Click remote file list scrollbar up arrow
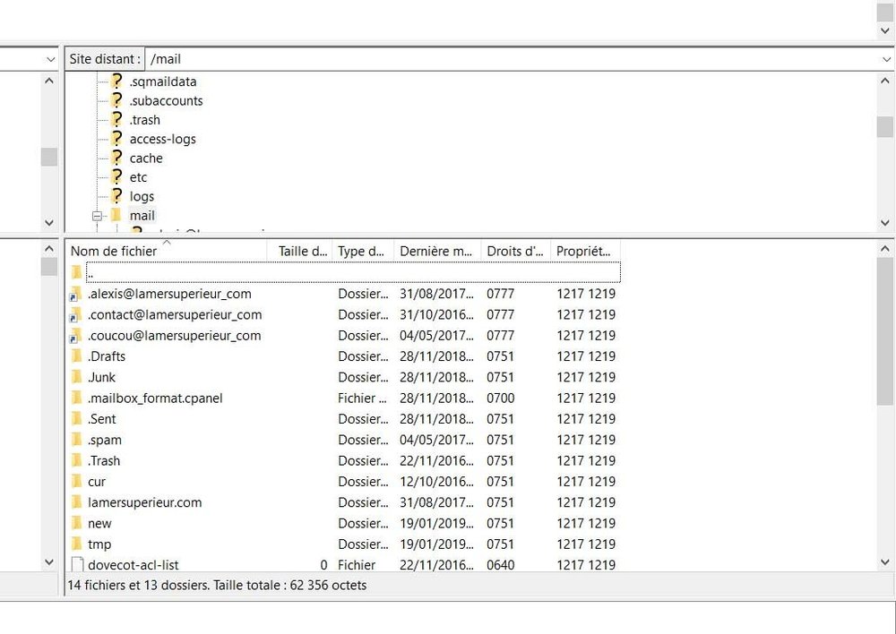This screenshot has height=634, width=896. tap(885, 249)
